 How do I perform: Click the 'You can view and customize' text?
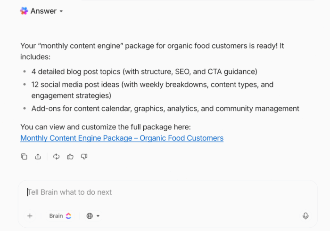[105, 127]
